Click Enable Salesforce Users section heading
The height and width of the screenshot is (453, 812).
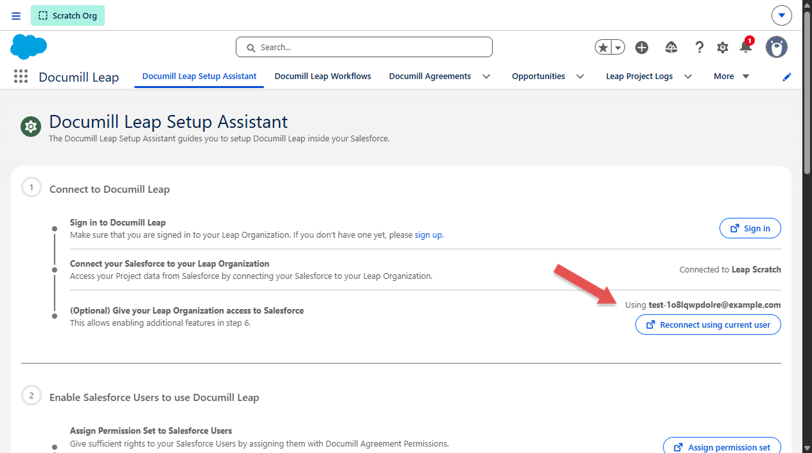[154, 397]
